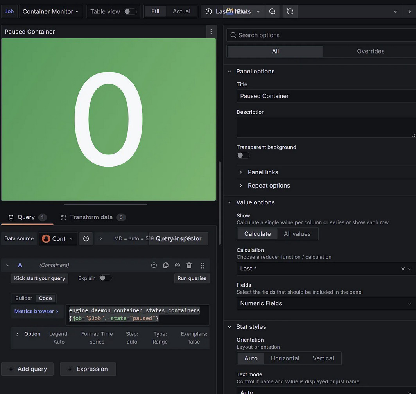Open the Paused Container panel menu dots
The width and height of the screenshot is (416, 394).
click(211, 32)
